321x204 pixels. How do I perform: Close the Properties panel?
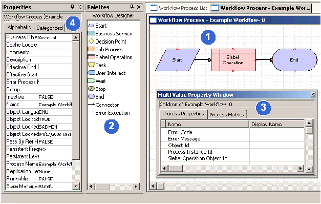(79, 7)
